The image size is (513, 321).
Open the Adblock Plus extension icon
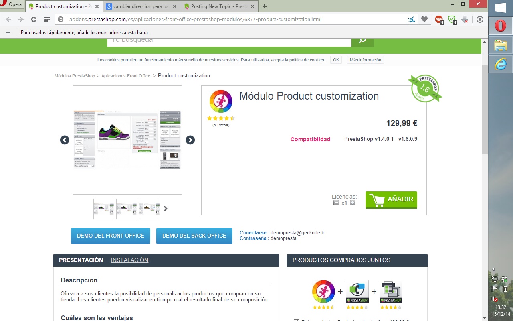coord(439,19)
